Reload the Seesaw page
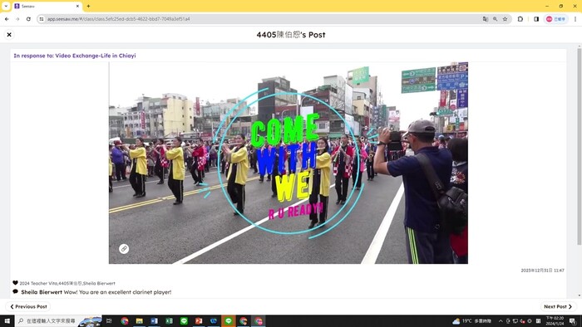Image resolution: width=582 pixels, height=327 pixels. tap(28, 19)
